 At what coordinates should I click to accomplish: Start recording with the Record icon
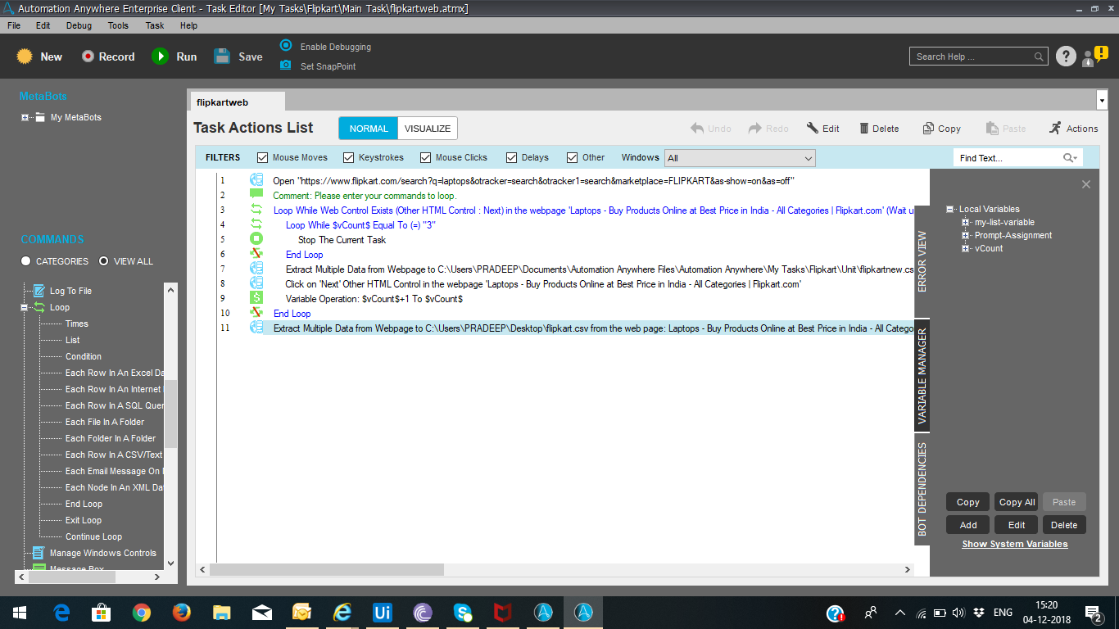click(x=88, y=57)
